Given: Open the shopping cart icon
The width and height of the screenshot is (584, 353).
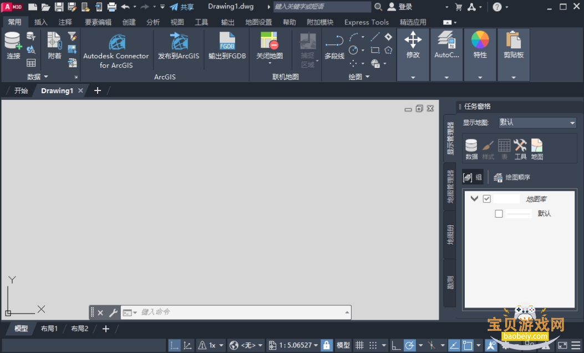Looking at the screenshot, I should coord(459,7).
